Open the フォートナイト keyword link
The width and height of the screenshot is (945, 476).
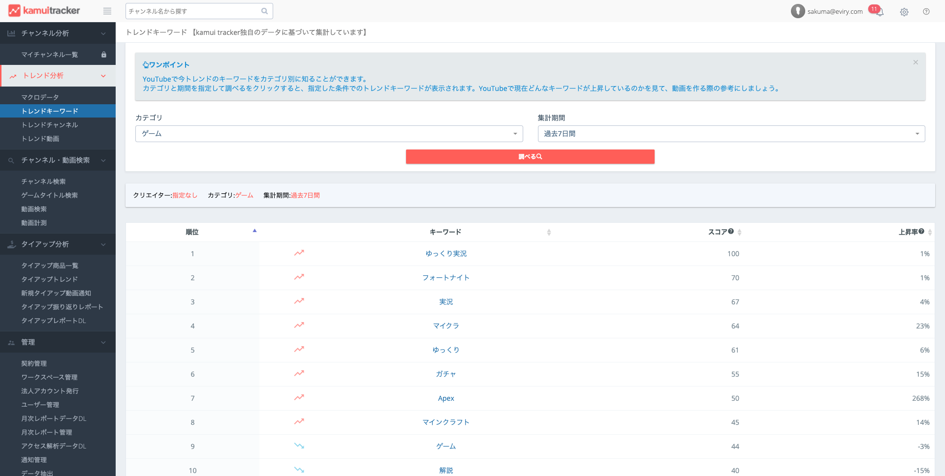click(446, 278)
